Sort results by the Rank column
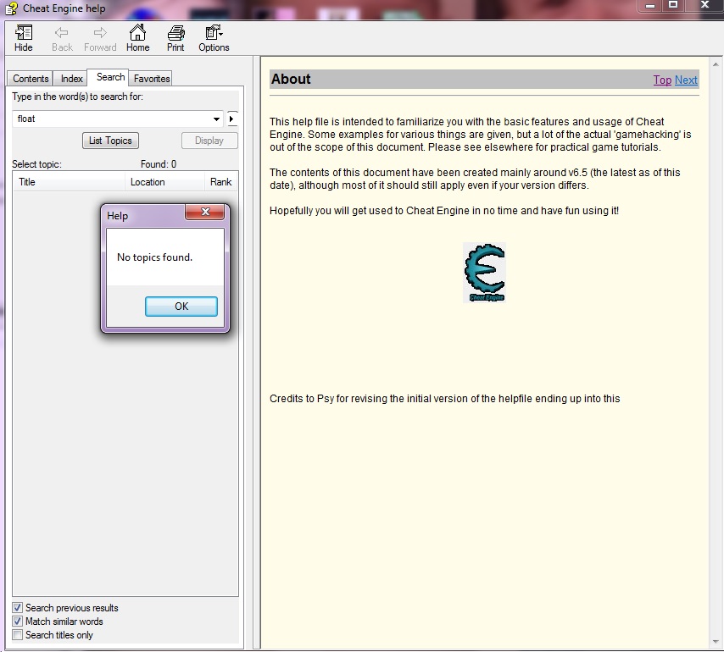The width and height of the screenshot is (724, 652). (x=220, y=181)
